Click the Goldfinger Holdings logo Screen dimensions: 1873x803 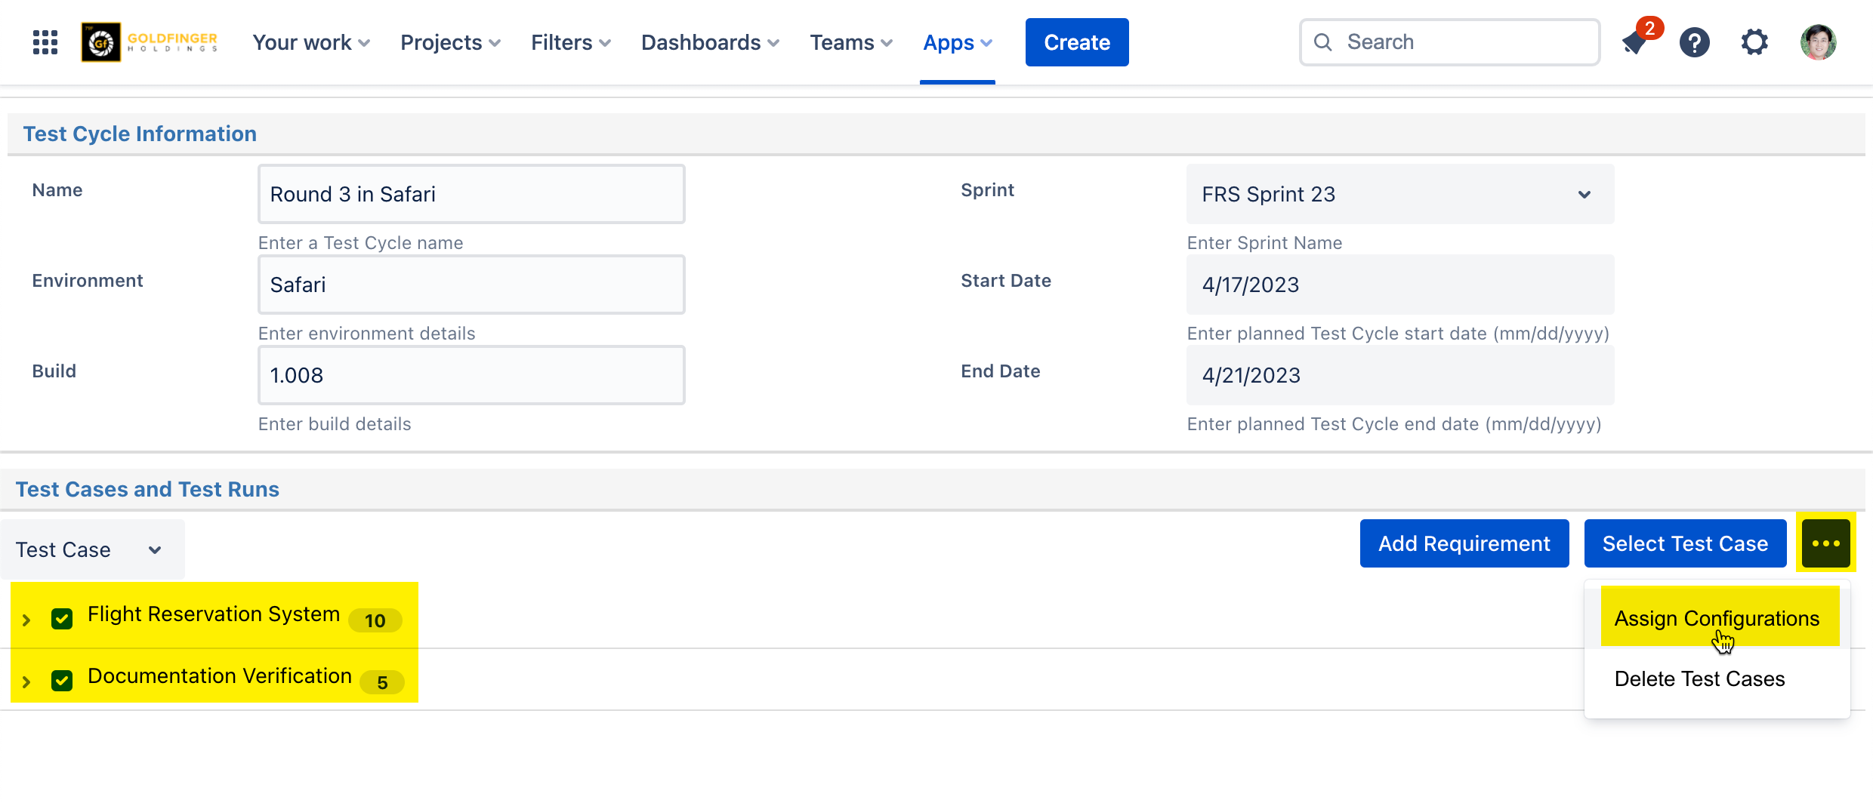(150, 42)
